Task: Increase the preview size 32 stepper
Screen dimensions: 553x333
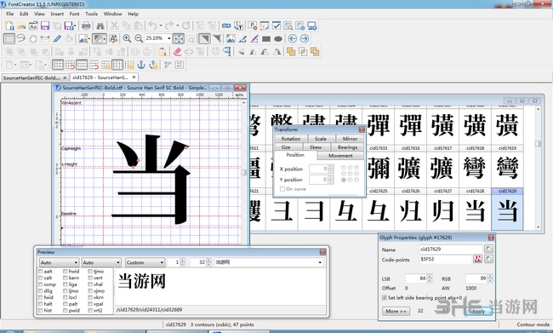Action: pos(208,261)
